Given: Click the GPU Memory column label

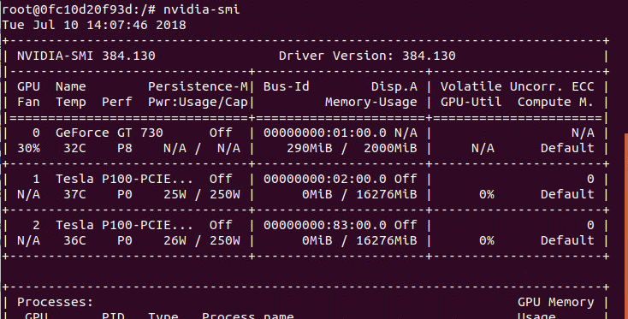Looking at the screenshot, I should click(556, 302).
